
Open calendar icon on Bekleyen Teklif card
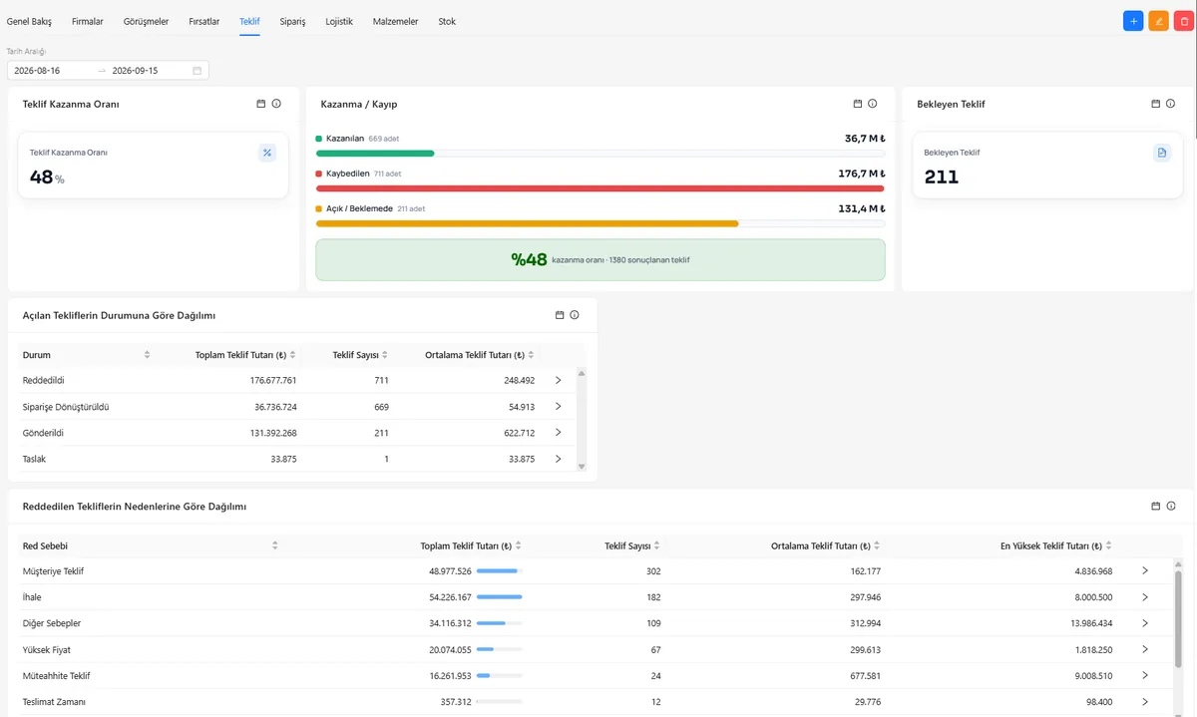pos(1156,104)
